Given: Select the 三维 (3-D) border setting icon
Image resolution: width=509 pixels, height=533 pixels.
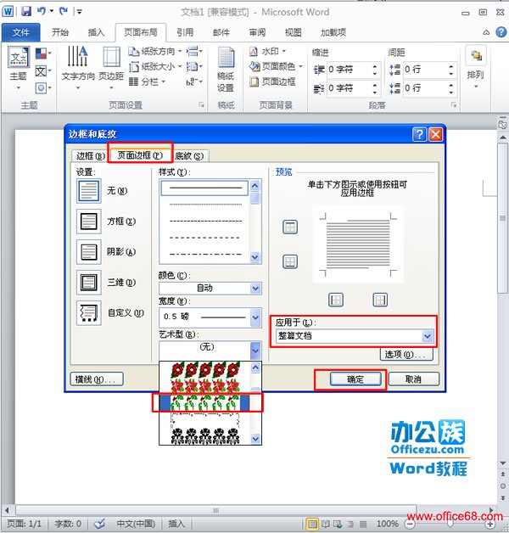Looking at the screenshot, I should pos(88,283).
